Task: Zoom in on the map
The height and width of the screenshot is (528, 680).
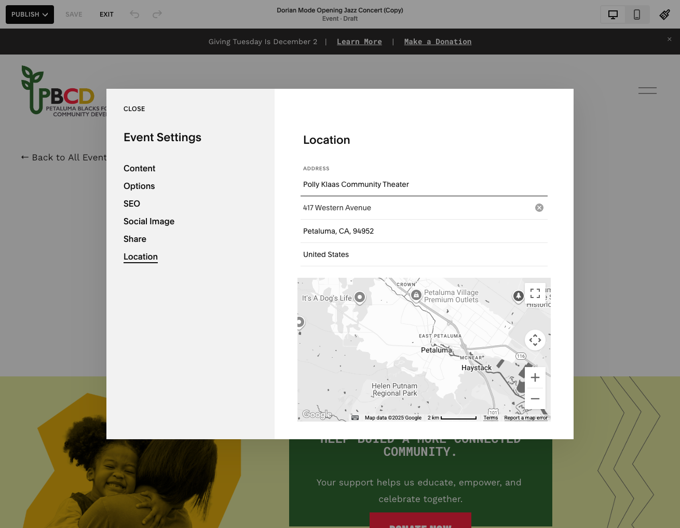Action: pos(535,377)
